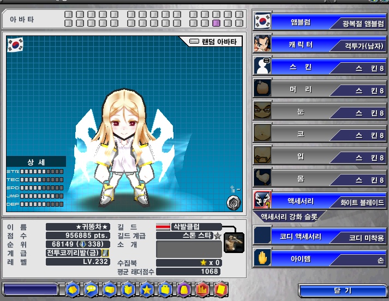Open the 광복절 앰블럼 emblem selection

click(360, 24)
